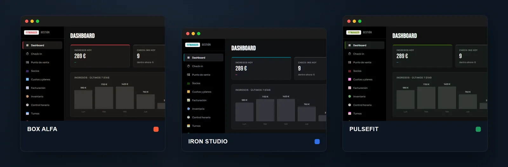Select Socios icon in Pulsefit sidebar
This screenshot has height=167, width=508.
tap(350, 71)
